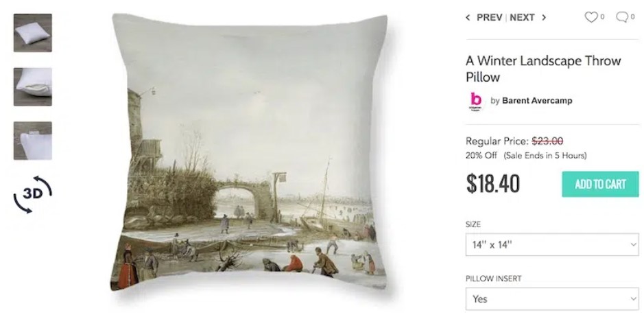Click the $18.40 sale price
The image size is (644, 328).
coord(493,184)
